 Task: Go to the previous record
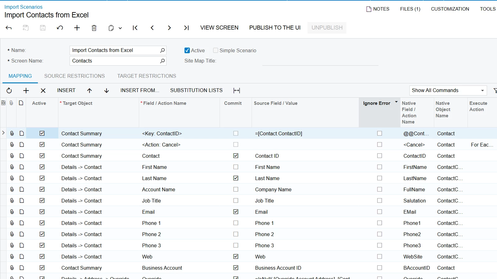pos(152,28)
